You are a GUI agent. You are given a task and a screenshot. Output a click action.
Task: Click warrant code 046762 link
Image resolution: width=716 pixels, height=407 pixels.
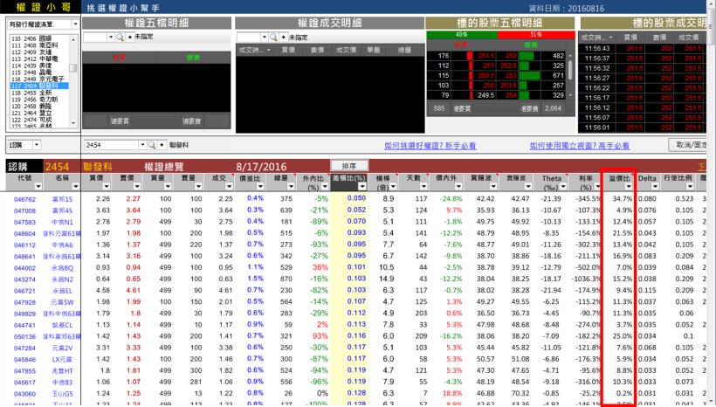[24, 199]
